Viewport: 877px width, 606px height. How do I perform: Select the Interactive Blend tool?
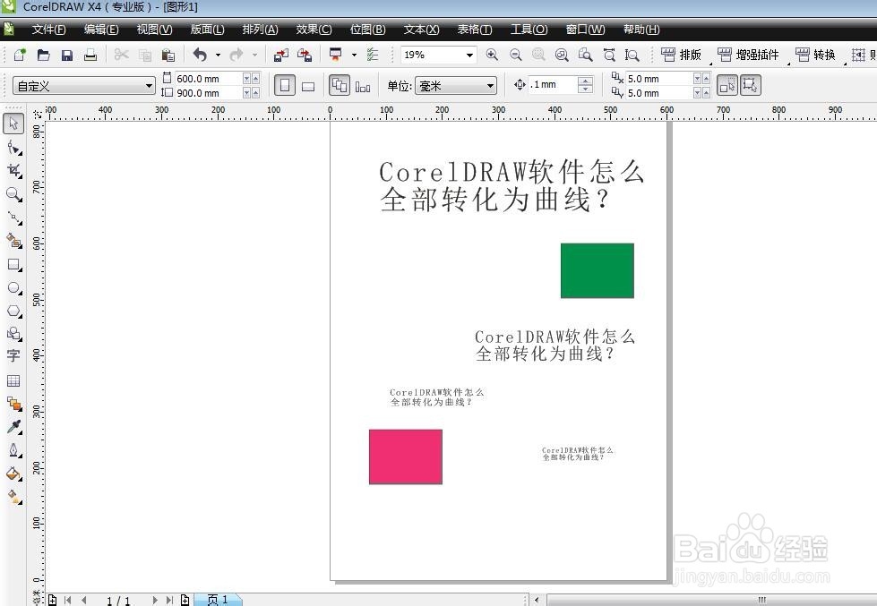pyautogui.click(x=13, y=404)
